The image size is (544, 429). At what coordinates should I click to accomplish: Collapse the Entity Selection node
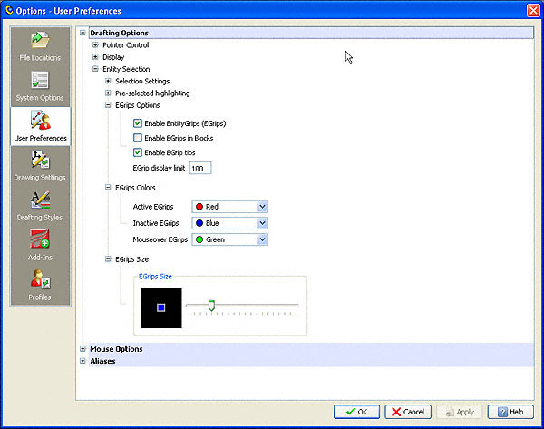[x=95, y=69]
